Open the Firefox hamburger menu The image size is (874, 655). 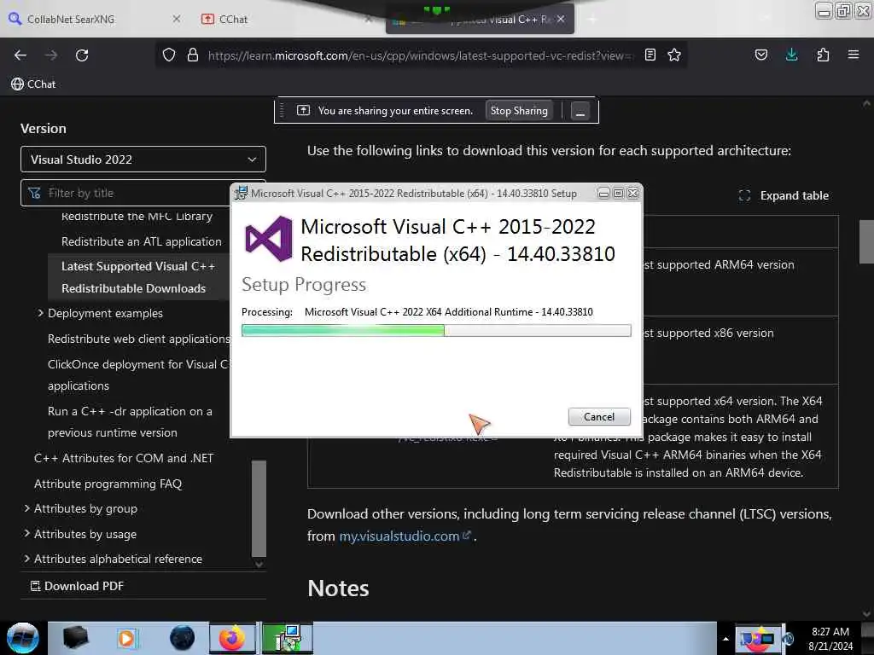coord(853,55)
